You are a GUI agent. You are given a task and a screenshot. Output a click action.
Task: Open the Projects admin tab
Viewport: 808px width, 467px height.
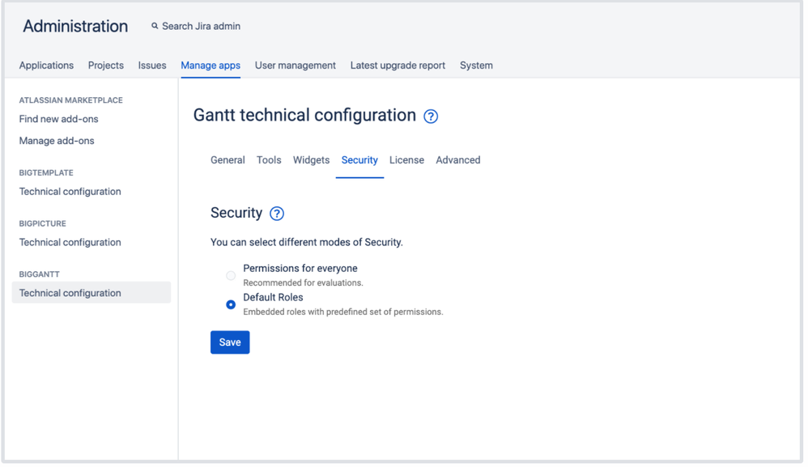click(x=105, y=66)
